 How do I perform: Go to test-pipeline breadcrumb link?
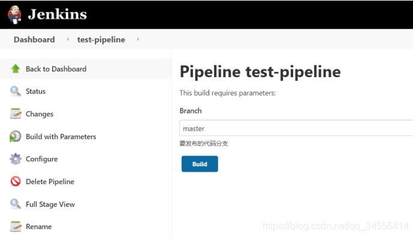101,39
